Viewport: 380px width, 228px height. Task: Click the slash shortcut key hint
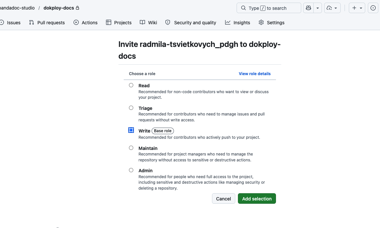[x=263, y=8]
